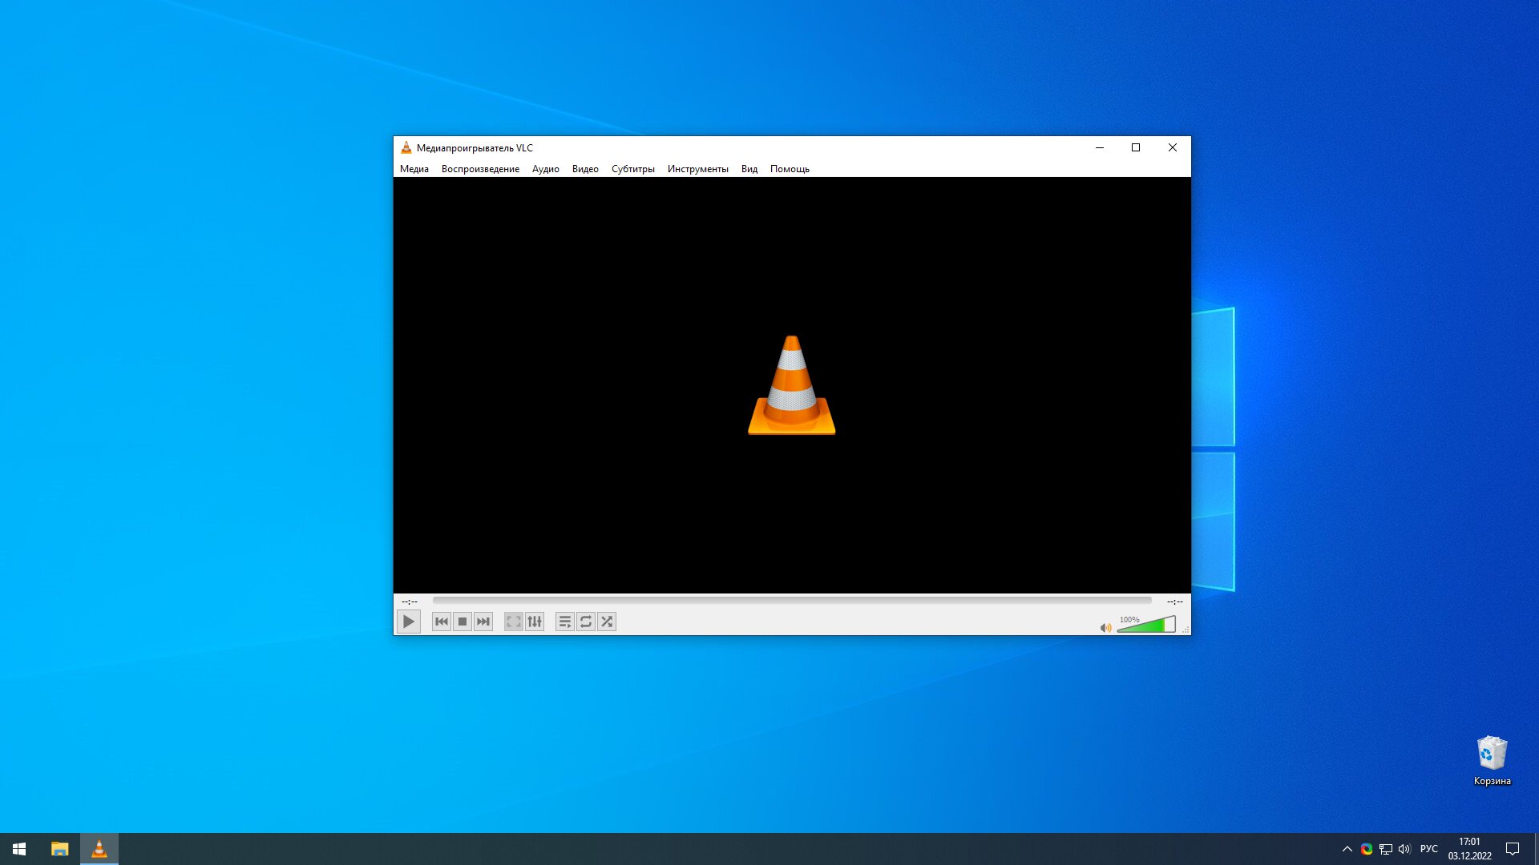Viewport: 1539px width, 865px height.
Task: Open the Воспроизведение menu
Action: [480, 169]
